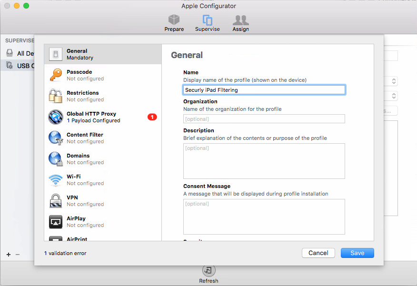Screen dimensions: 417x286
Task: Click the Consent Message text area
Action: click(264, 217)
